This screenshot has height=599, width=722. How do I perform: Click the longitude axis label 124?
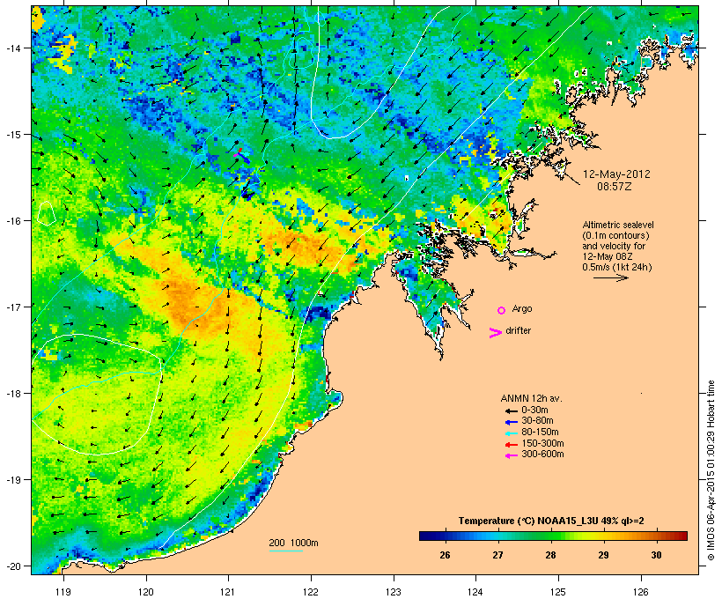(475, 592)
